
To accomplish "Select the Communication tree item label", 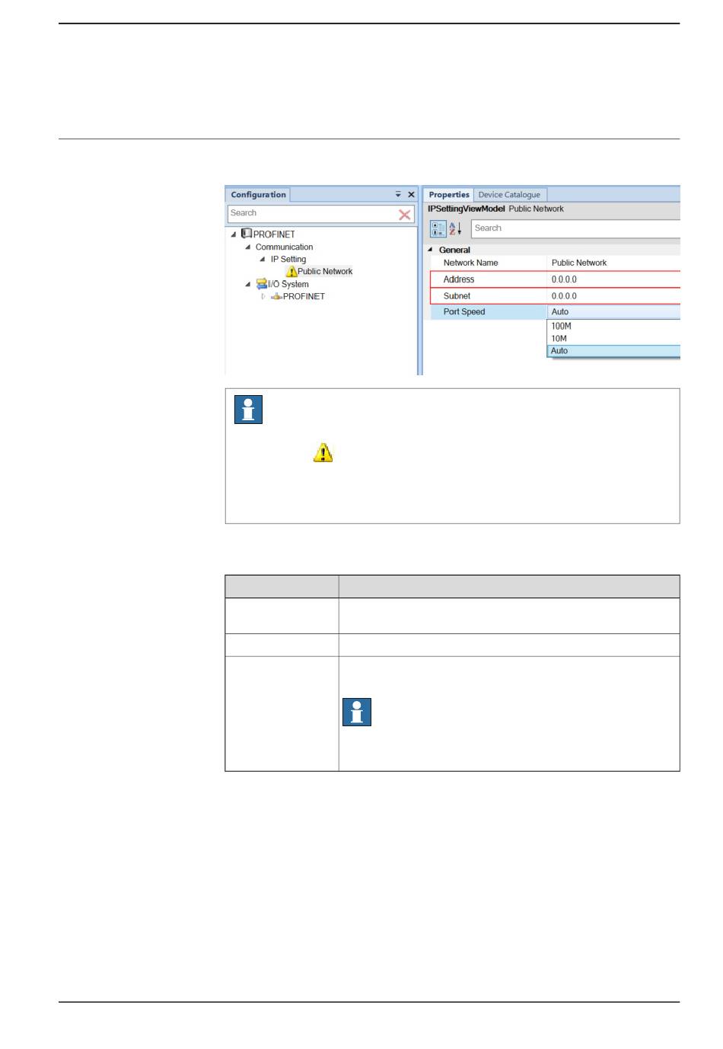I will point(284,247).
